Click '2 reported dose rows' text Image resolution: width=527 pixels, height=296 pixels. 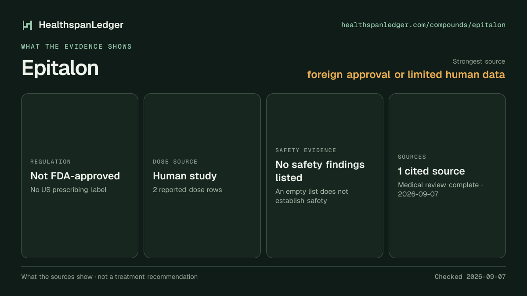[188, 190]
